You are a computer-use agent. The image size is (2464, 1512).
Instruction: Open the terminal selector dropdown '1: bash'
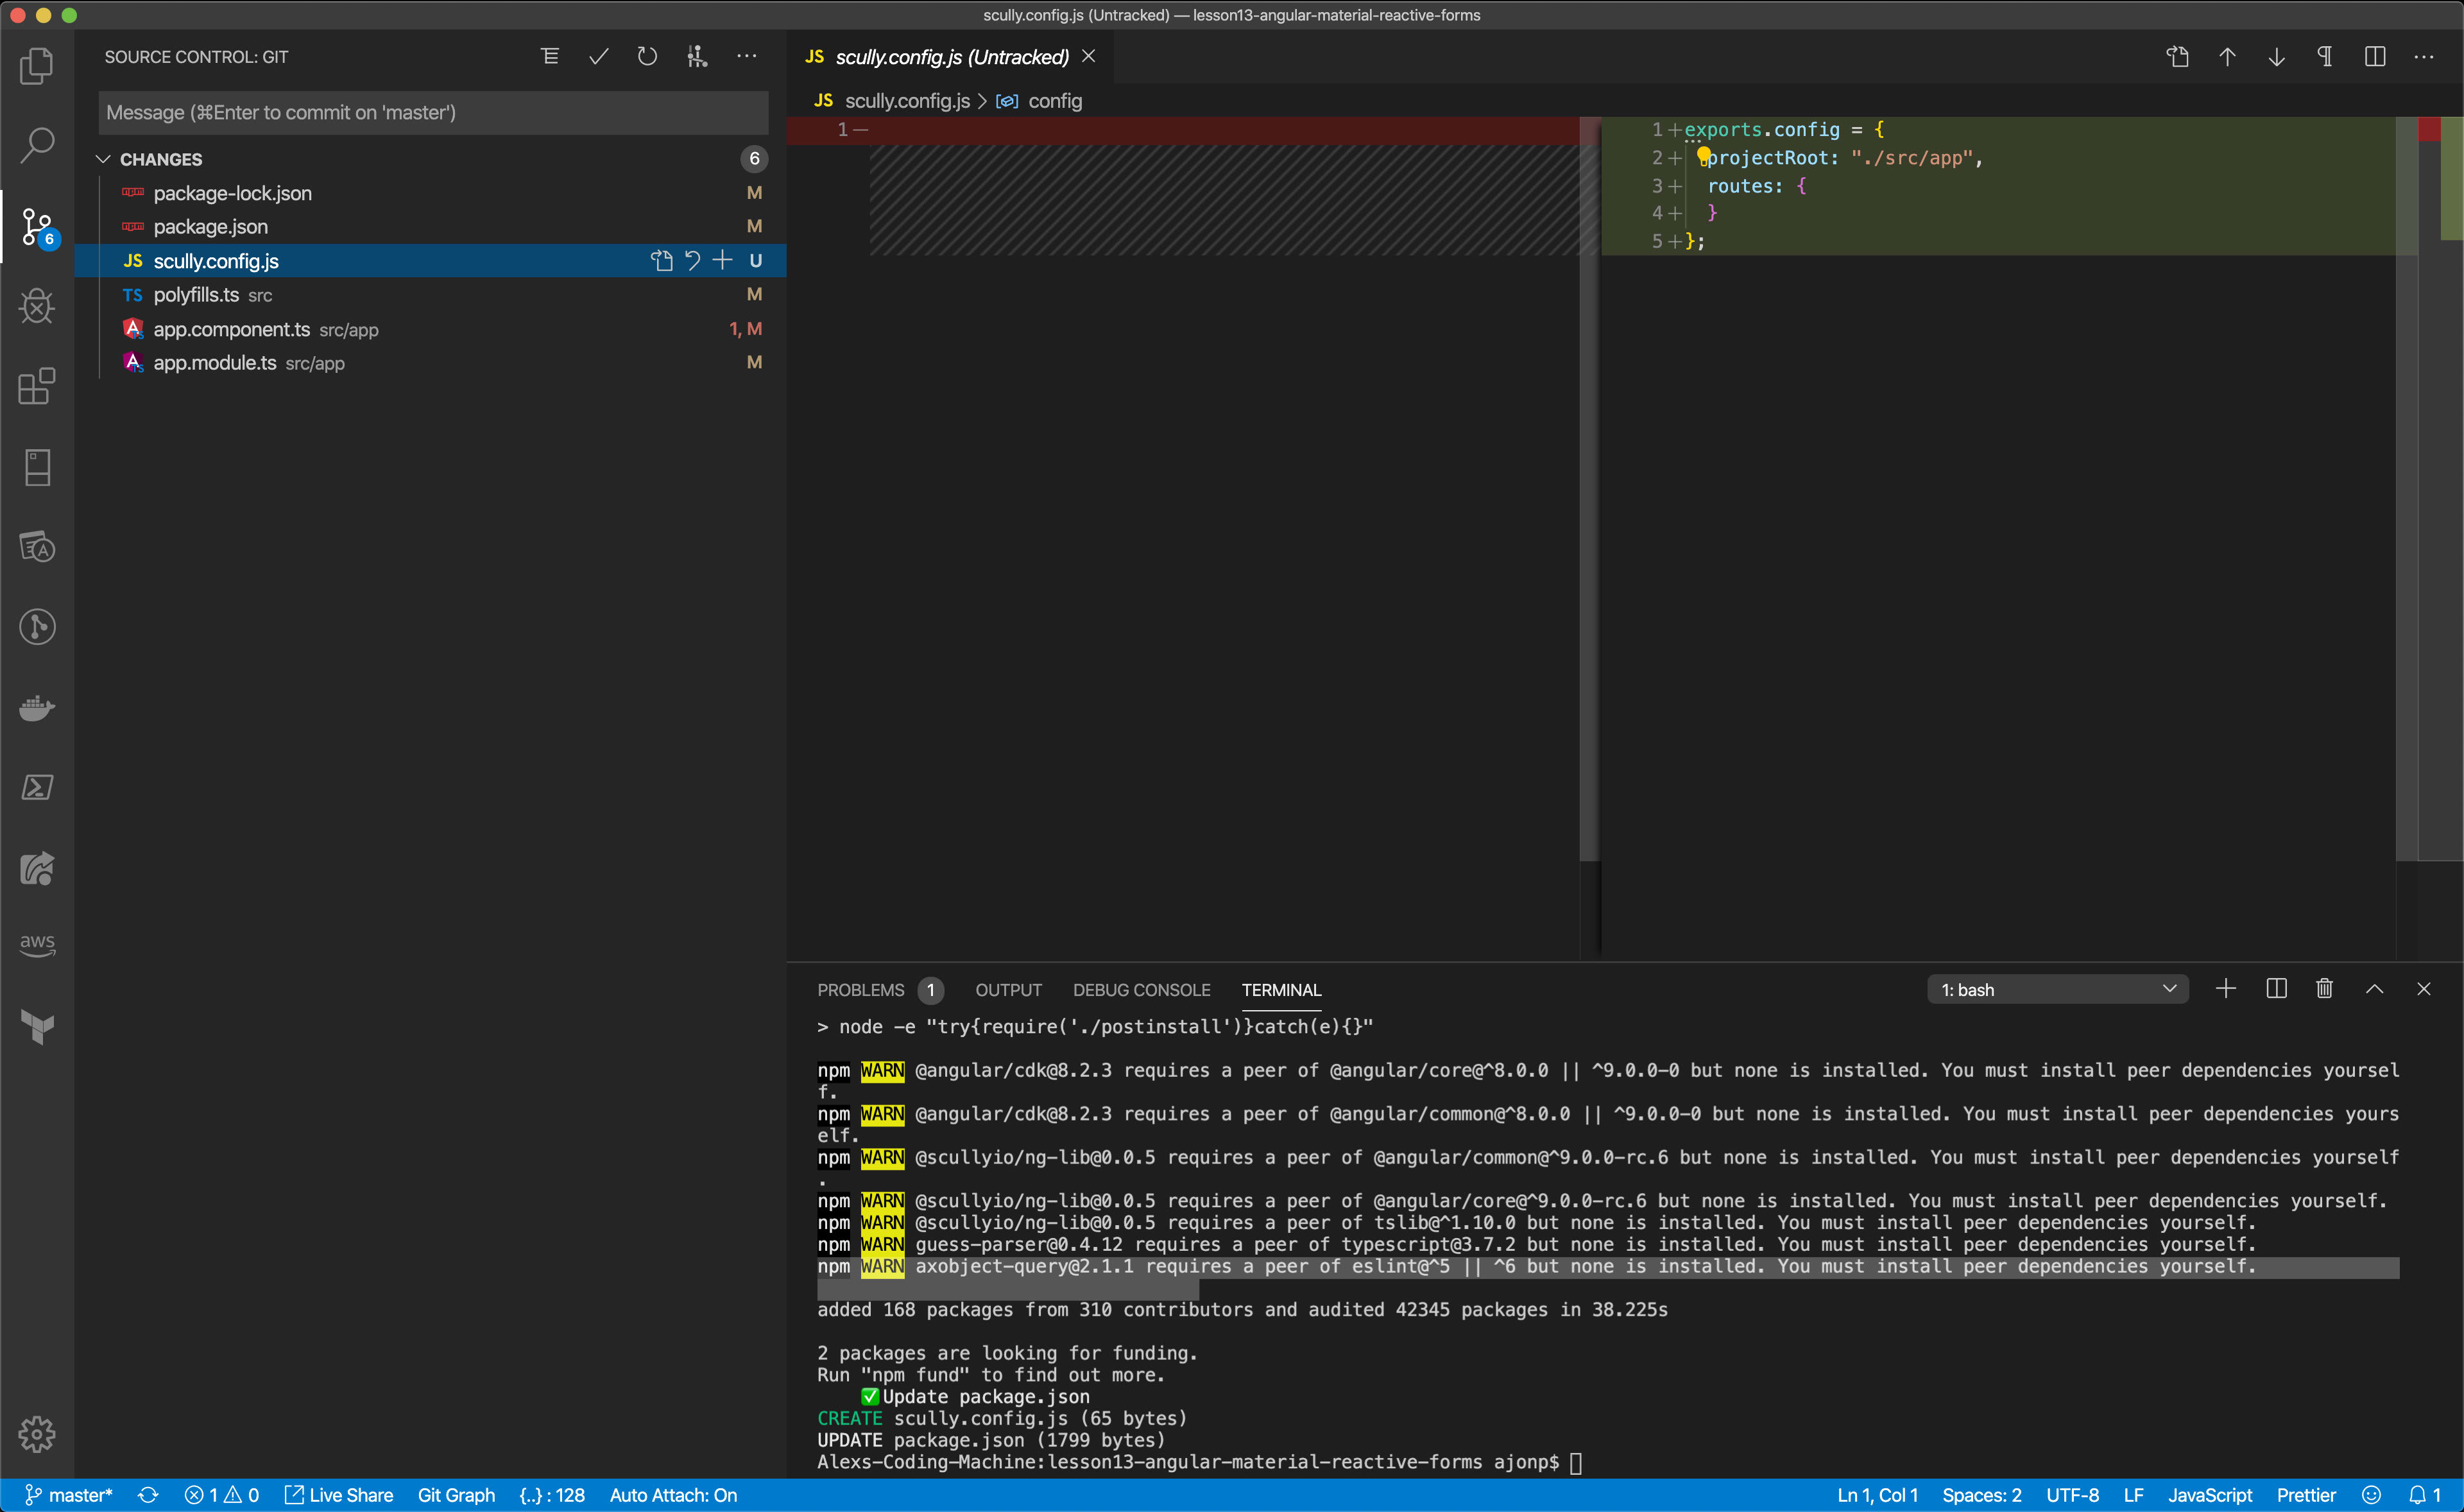click(2058, 989)
